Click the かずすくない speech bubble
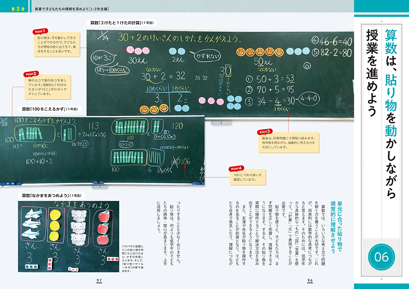 click(x=206, y=56)
